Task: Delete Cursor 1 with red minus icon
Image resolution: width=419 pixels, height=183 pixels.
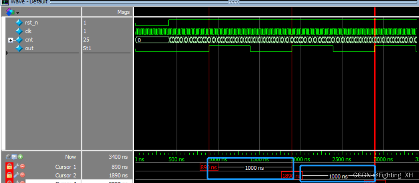Action: pos(22,167)
